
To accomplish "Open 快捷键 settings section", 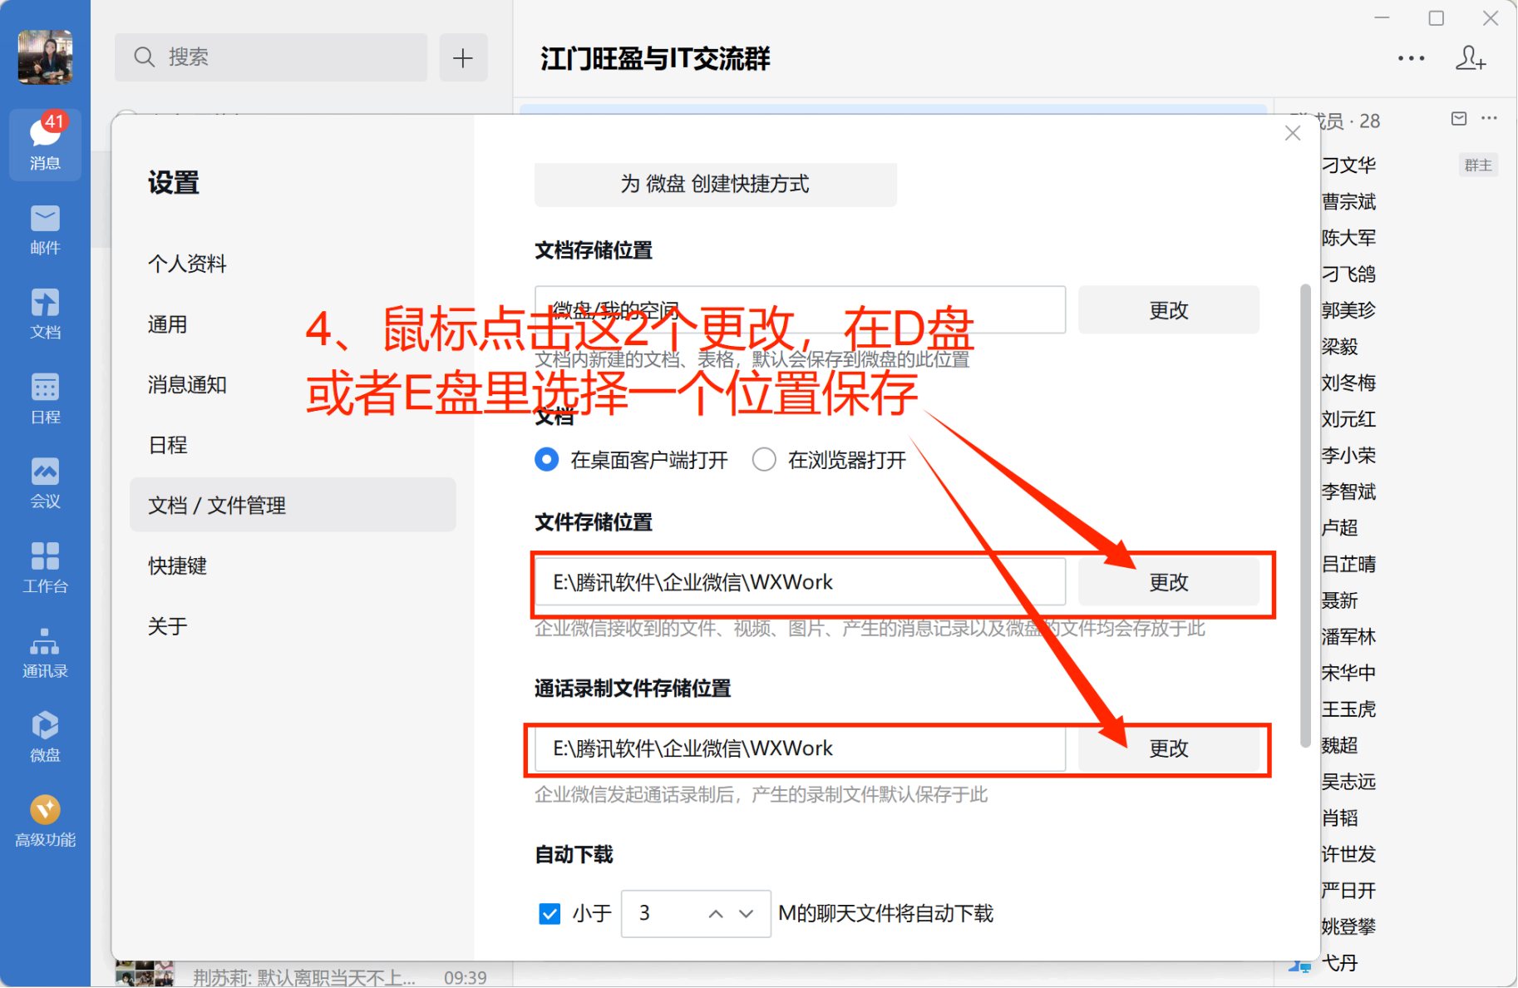I will (x=293, y=566).
